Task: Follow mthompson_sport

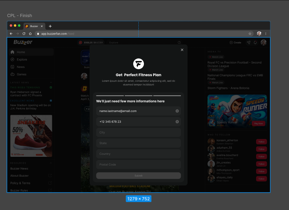Action: 261,171
